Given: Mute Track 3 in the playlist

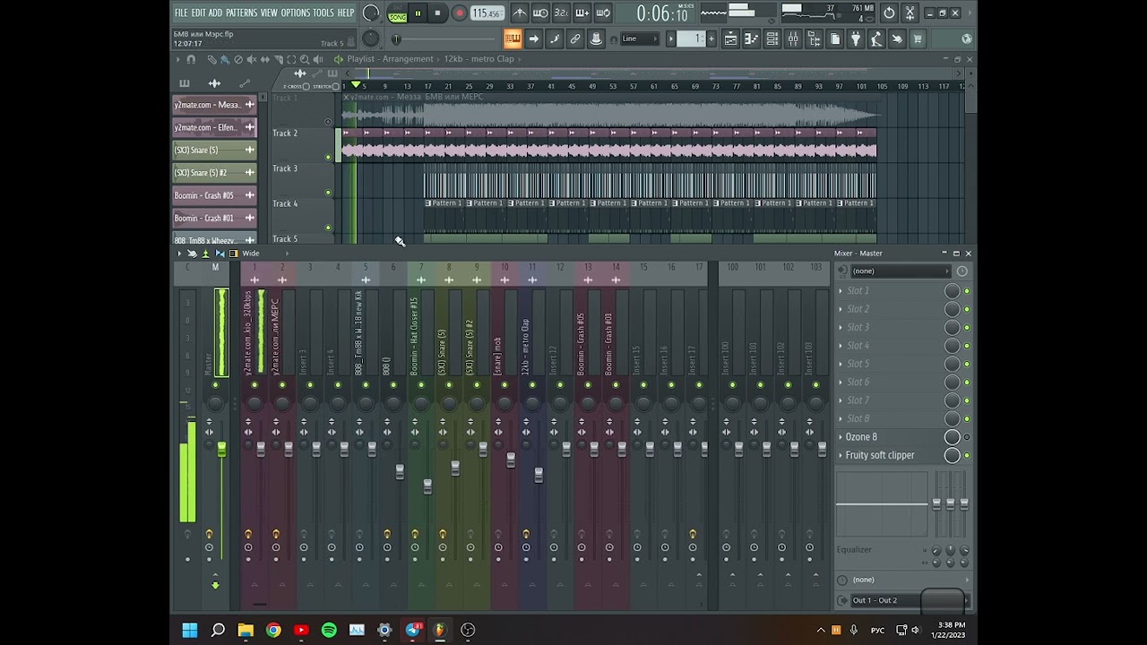Looking at the screenshot, I should point(328,193).
